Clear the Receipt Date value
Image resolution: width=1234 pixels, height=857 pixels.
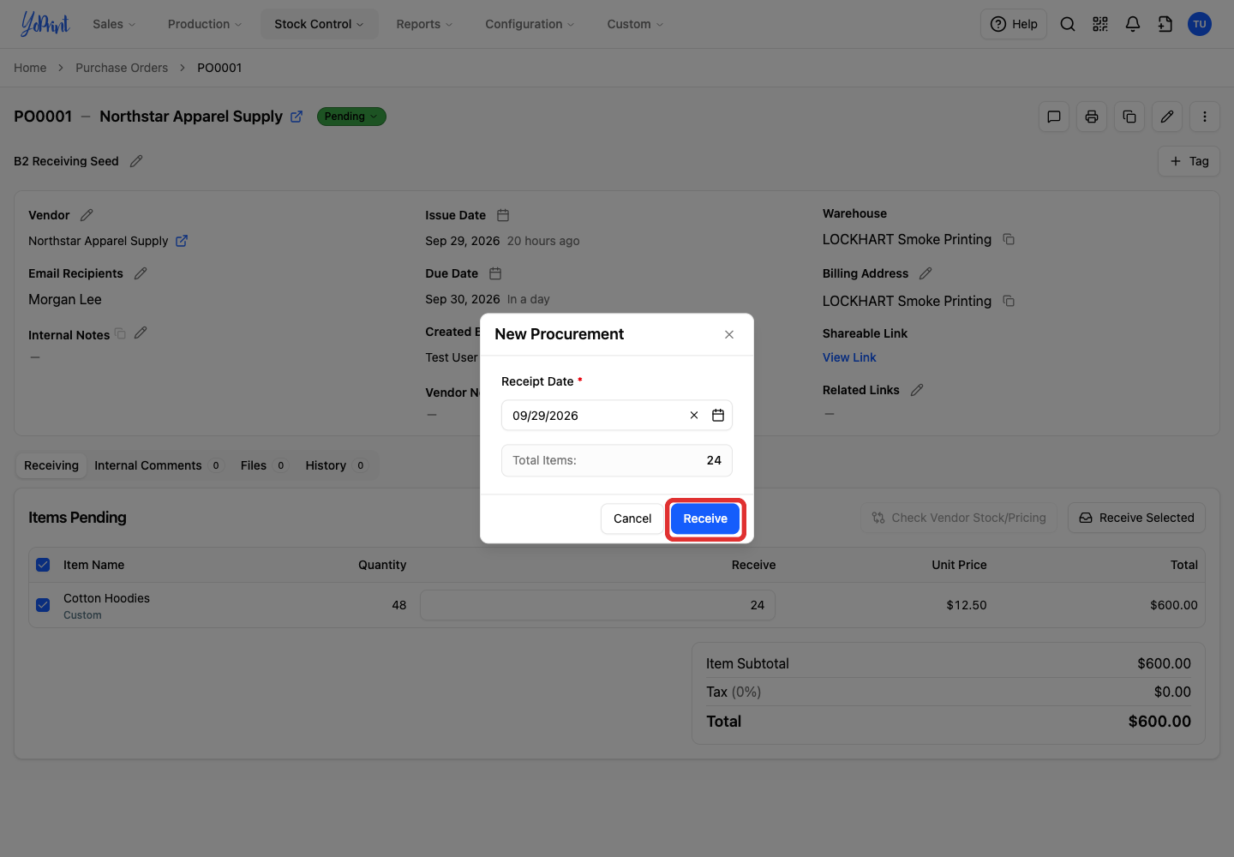point(694,416)
